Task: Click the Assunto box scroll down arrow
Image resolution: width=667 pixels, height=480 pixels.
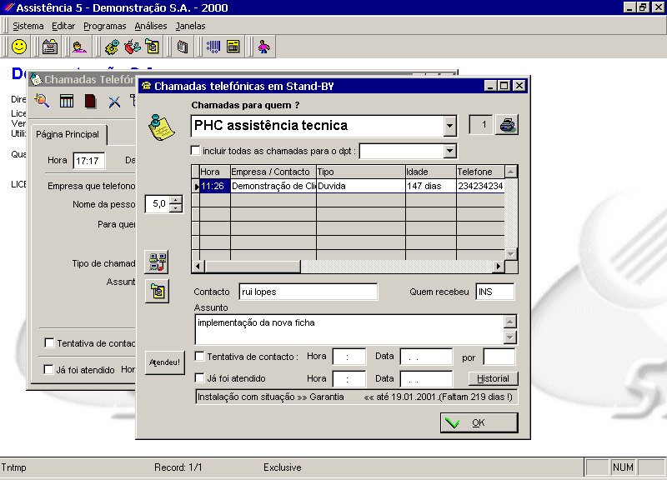Action: click(x=510, y=337)
